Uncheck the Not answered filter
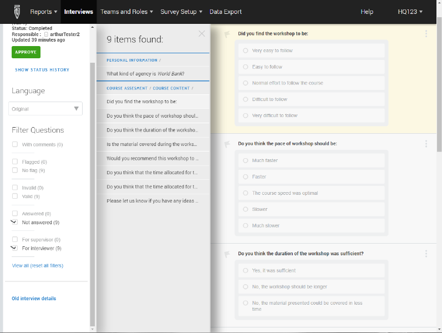Viewport: 442px width, 333px height. pyautogui.click(x=15, y=223)
